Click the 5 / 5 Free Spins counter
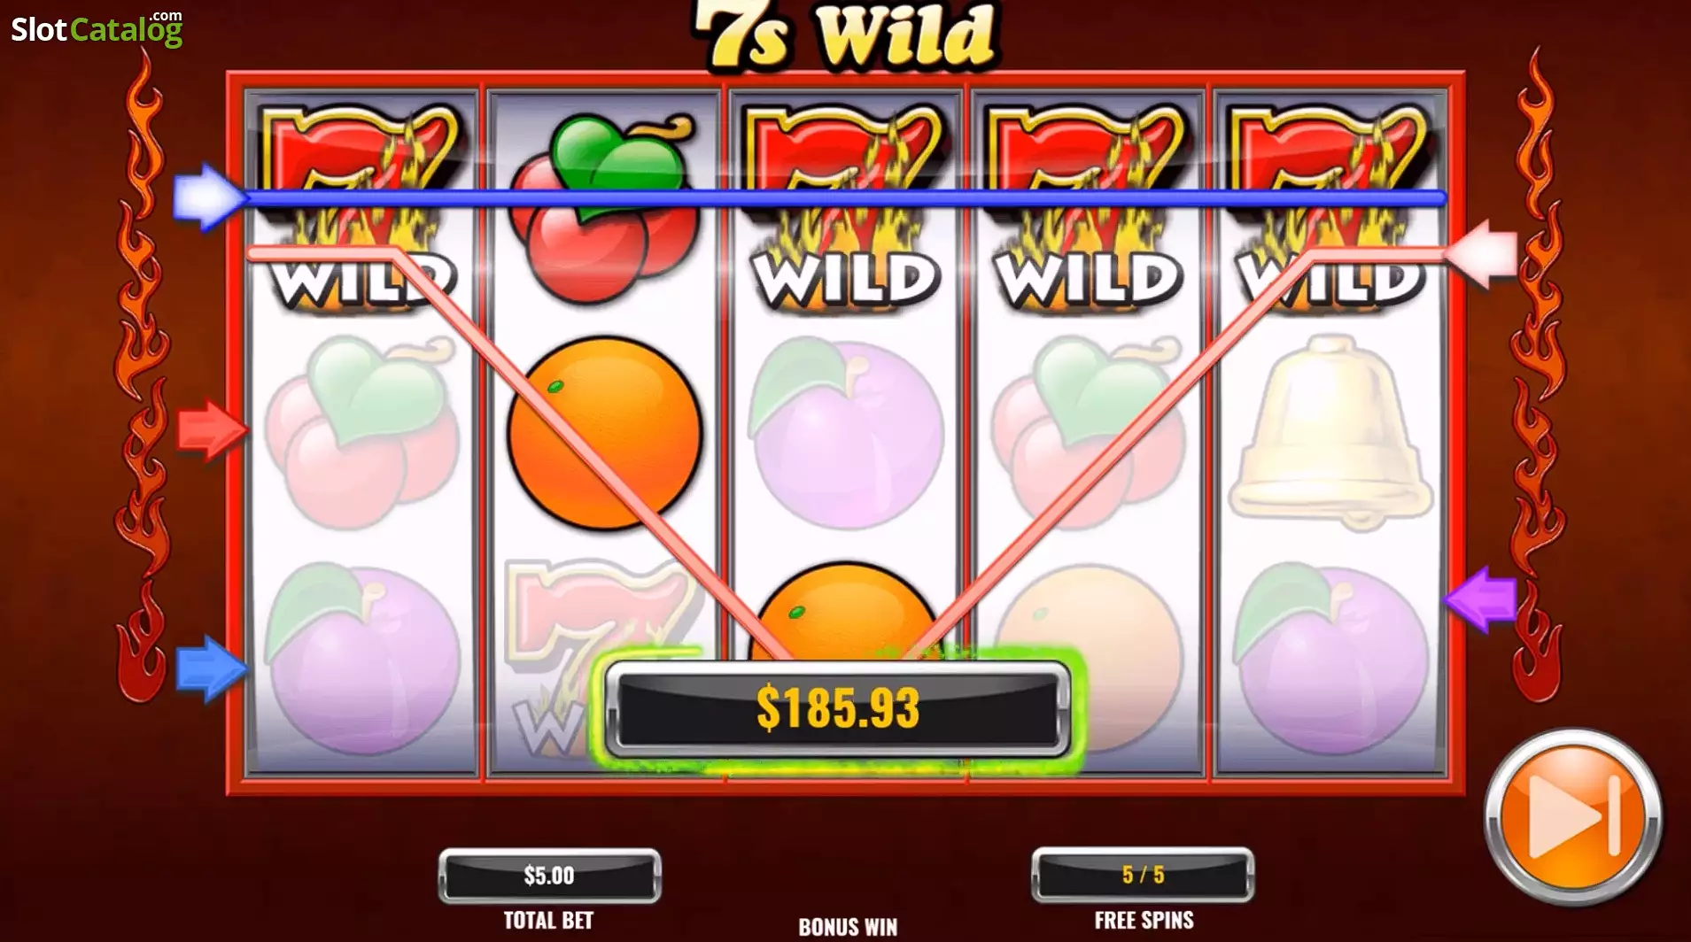The height and width of the screenshot is (942, 1691). tap(1143, 875)
